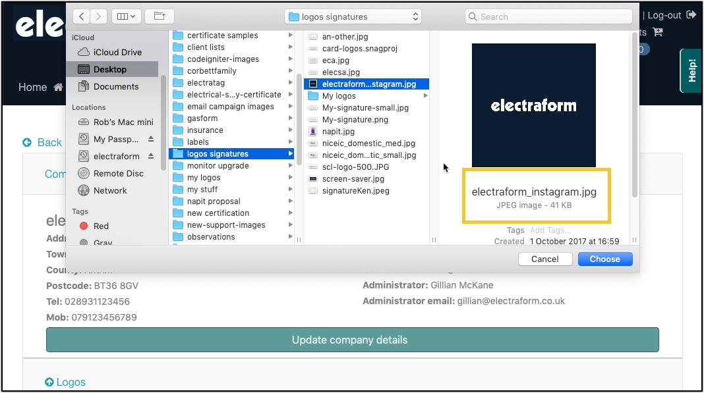
Task: Open the gasform folder
Action: click(231, 118)
